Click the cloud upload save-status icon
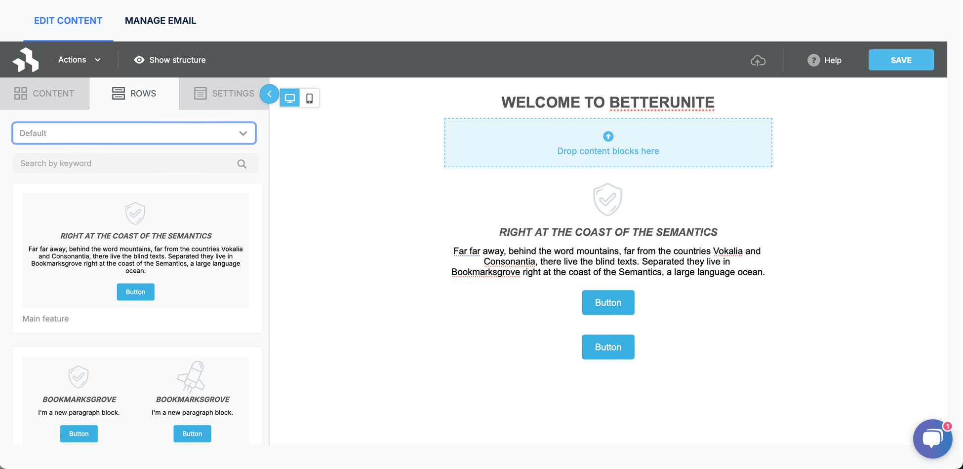The height and width of the screenshot is (469, 963). tap(758, 60)
